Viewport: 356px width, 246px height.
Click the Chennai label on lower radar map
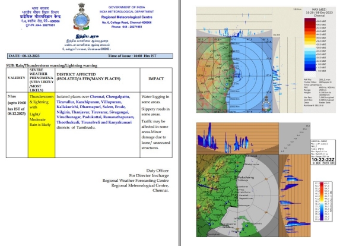[x=252, y=156]
